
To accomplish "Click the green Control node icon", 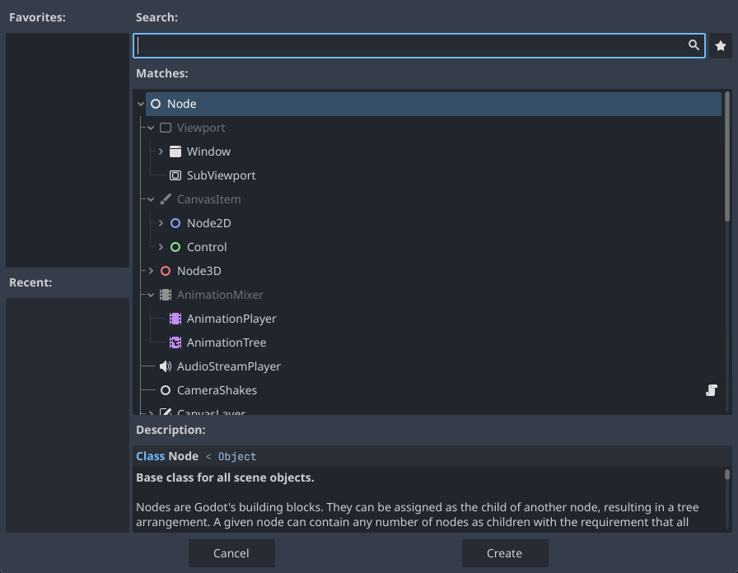I will click(x=175, y=247).
